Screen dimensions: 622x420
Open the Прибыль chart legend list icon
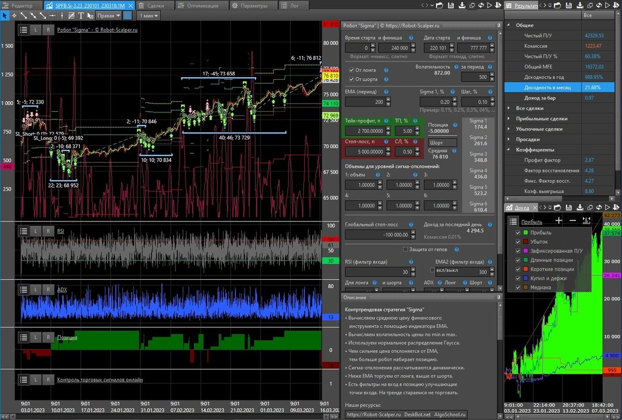point(513,222)
